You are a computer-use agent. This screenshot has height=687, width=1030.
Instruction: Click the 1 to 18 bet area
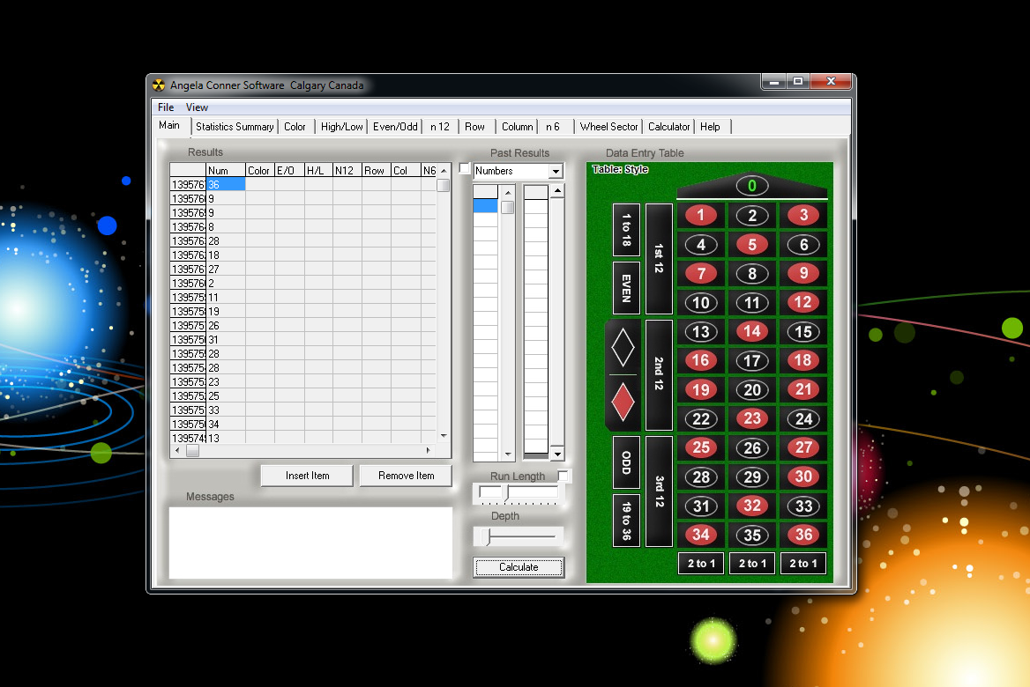[627, 230]
